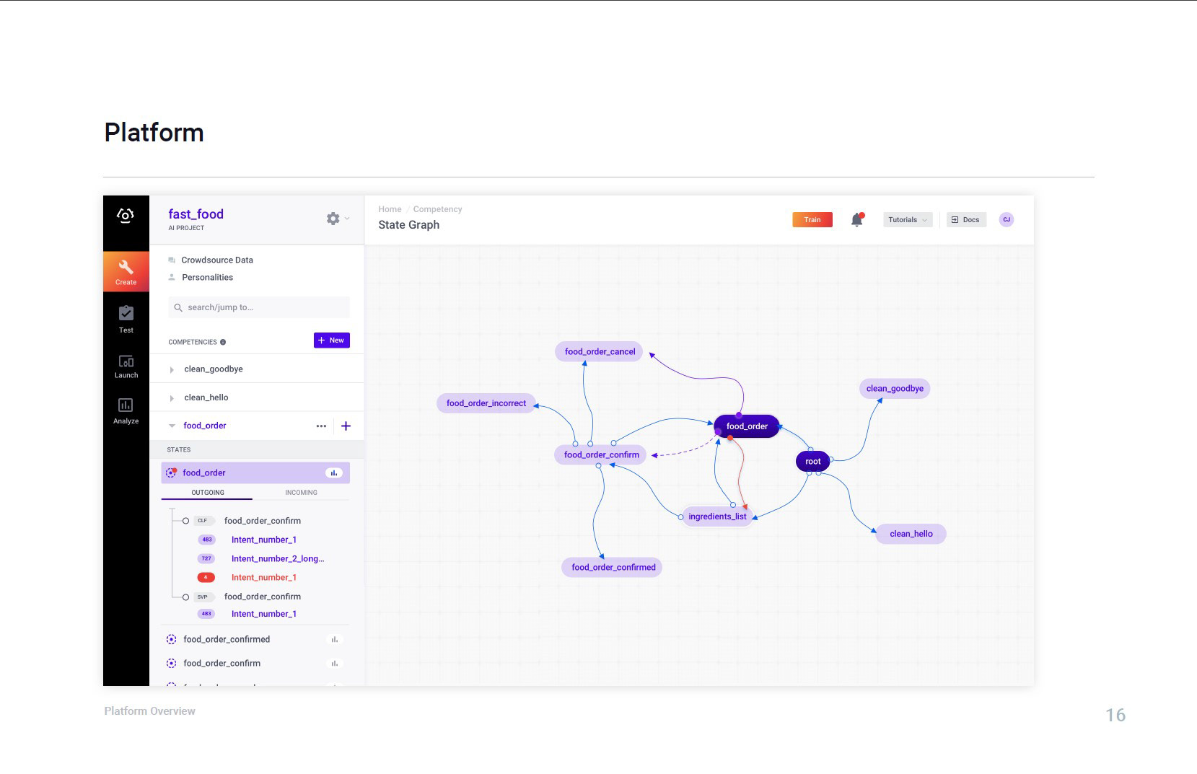This screenshot has width=1197, height=774.
Task: Click the New competency button
Action: pyautogui.click(x=332, y=340)
